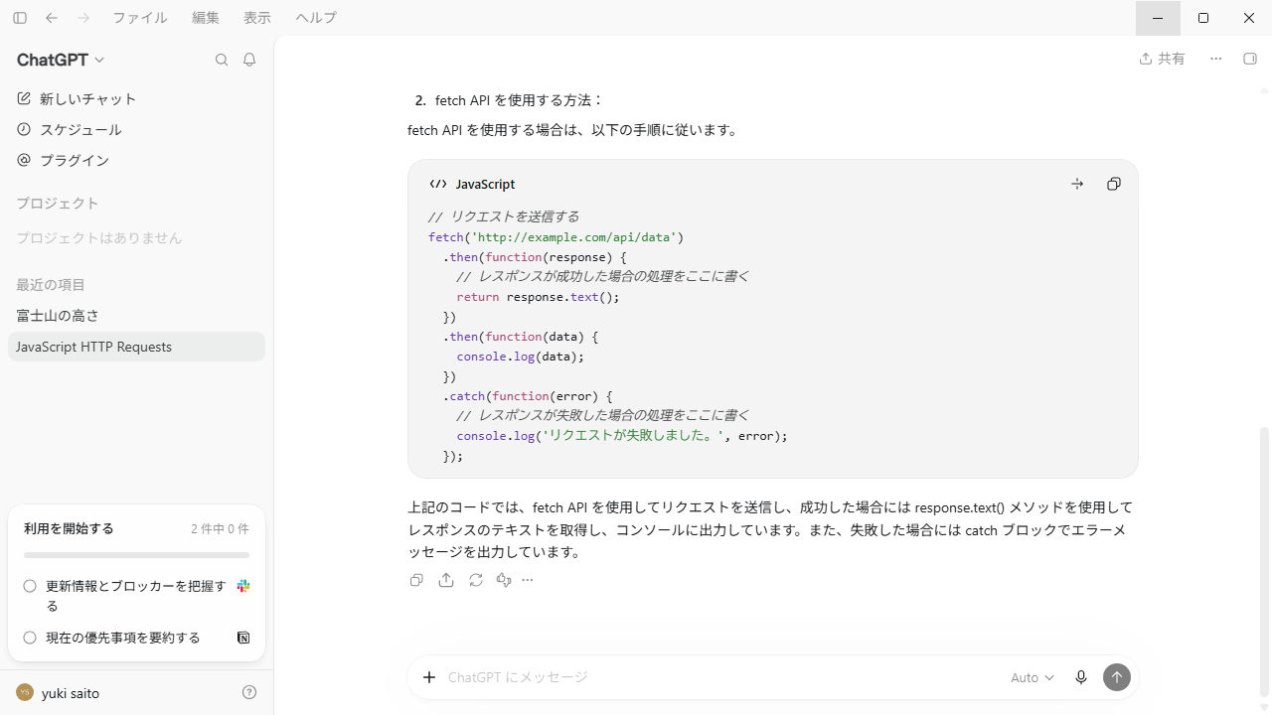Open the Auto mode dropdown
This screenshot has width=1272, height=715.
click(x=1033, y=677)
